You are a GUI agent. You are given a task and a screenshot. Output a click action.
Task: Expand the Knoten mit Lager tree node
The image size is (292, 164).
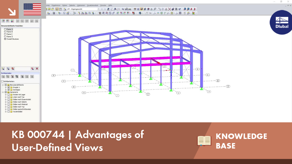[6, 95]
